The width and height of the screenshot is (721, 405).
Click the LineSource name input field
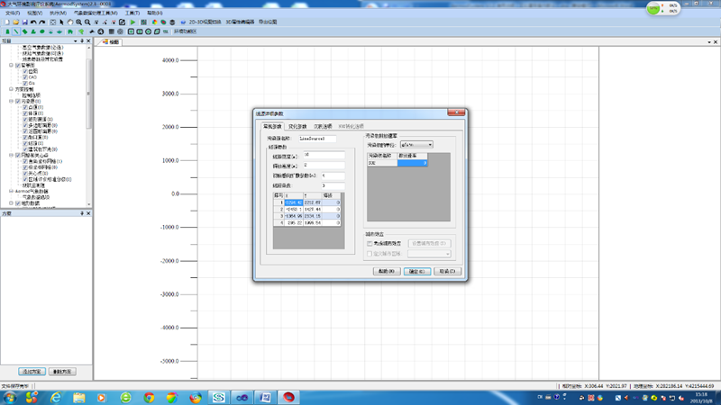tap(316, 139)
